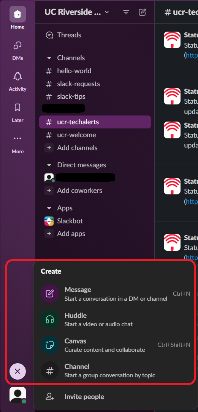Click the new message compose icon
This screenshot has height=412, width=198.
pyautogui.click(x=142, y=12)
